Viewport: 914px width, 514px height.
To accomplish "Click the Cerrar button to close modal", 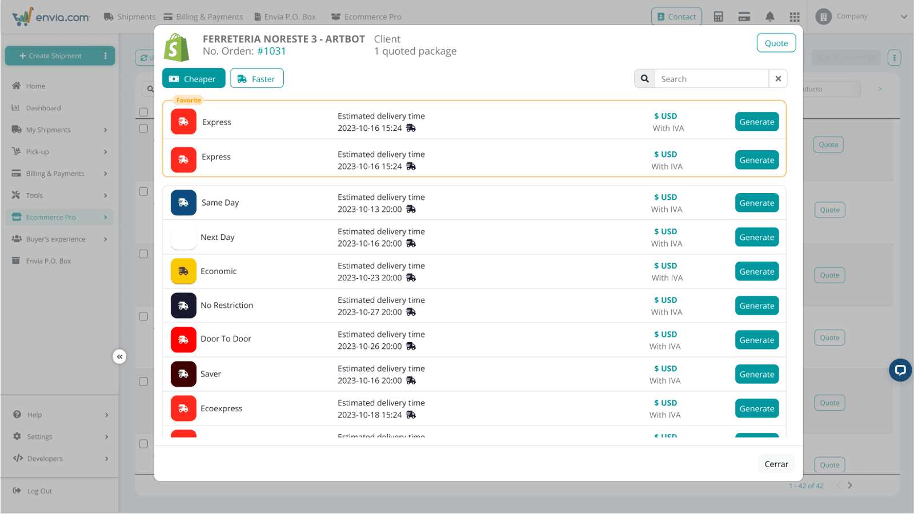I will pyautogui.click(x=776, y=464).
